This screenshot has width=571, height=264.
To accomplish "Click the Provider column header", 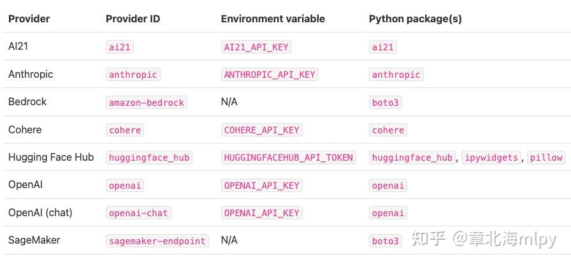I will point(29,19).
